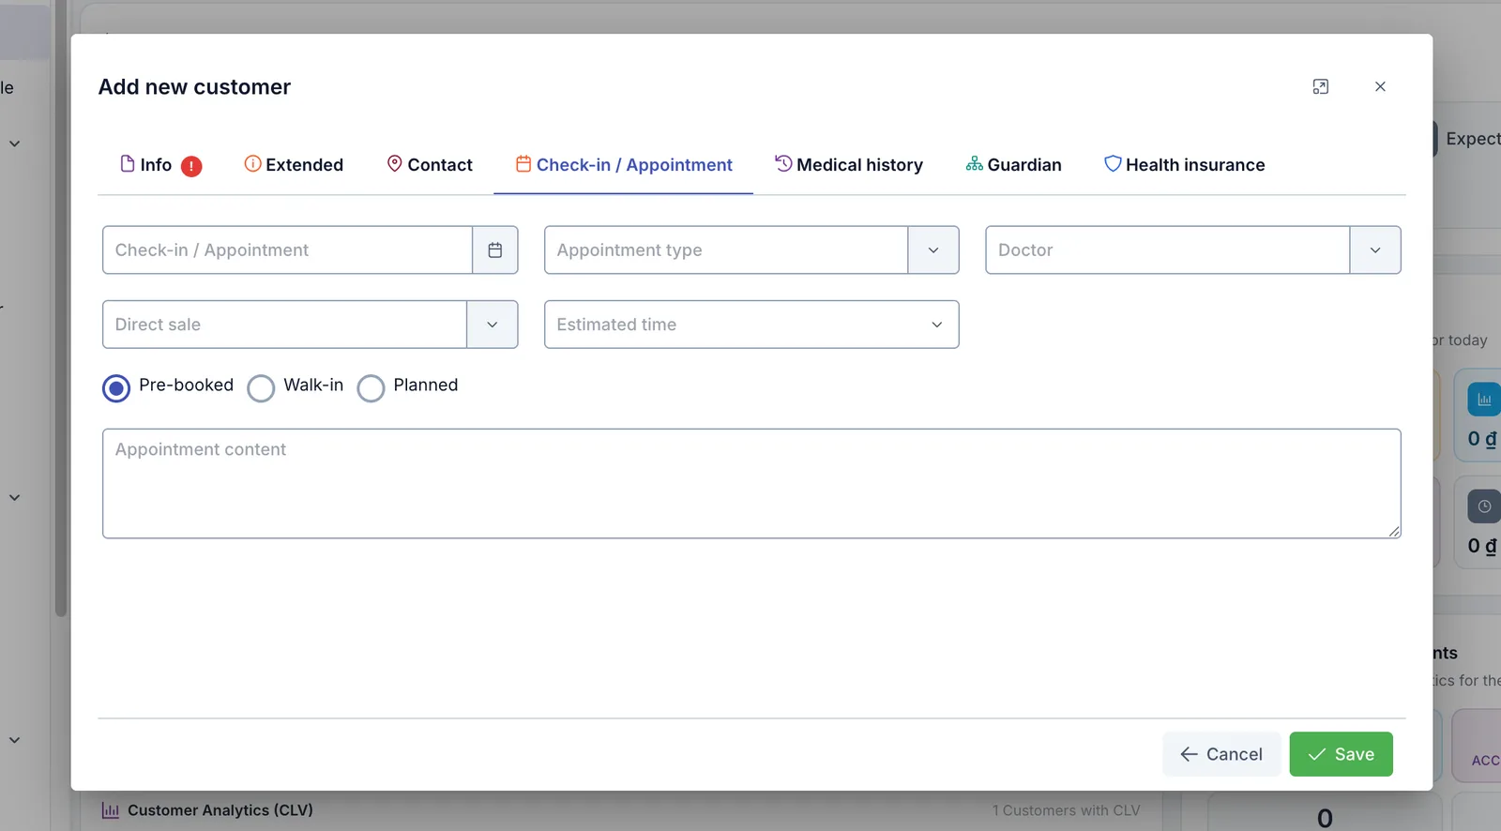The width and height of the screenshot is (1501, 831).
Task: Close the Add new customer dialog
Action: [x=1380, y=86]
